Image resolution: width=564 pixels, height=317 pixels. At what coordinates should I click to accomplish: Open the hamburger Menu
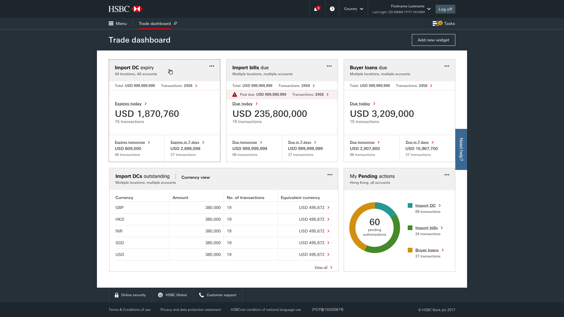117,23
